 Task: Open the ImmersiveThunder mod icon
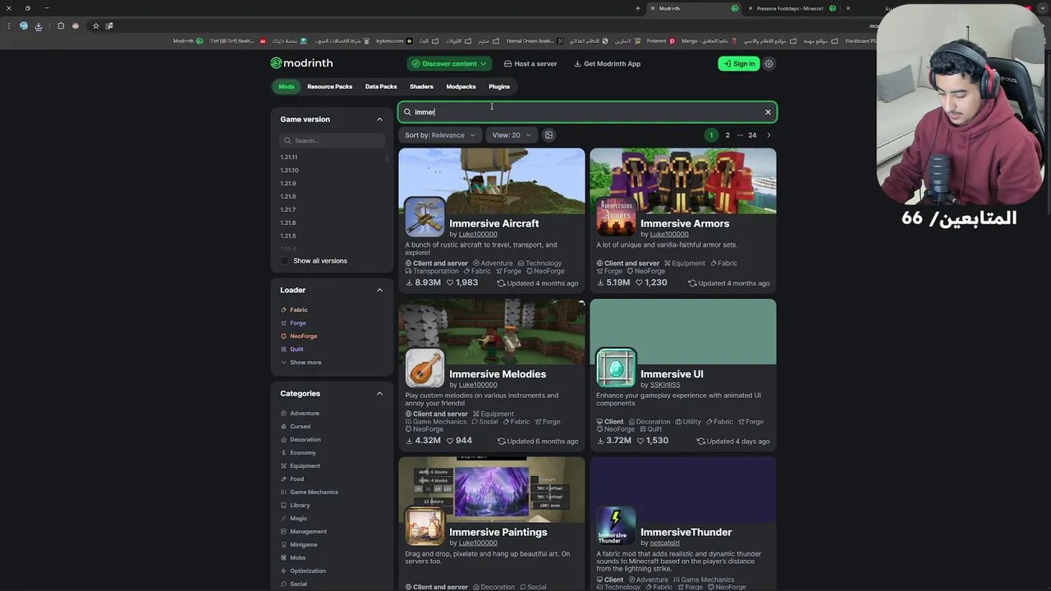tap(616, 525)
